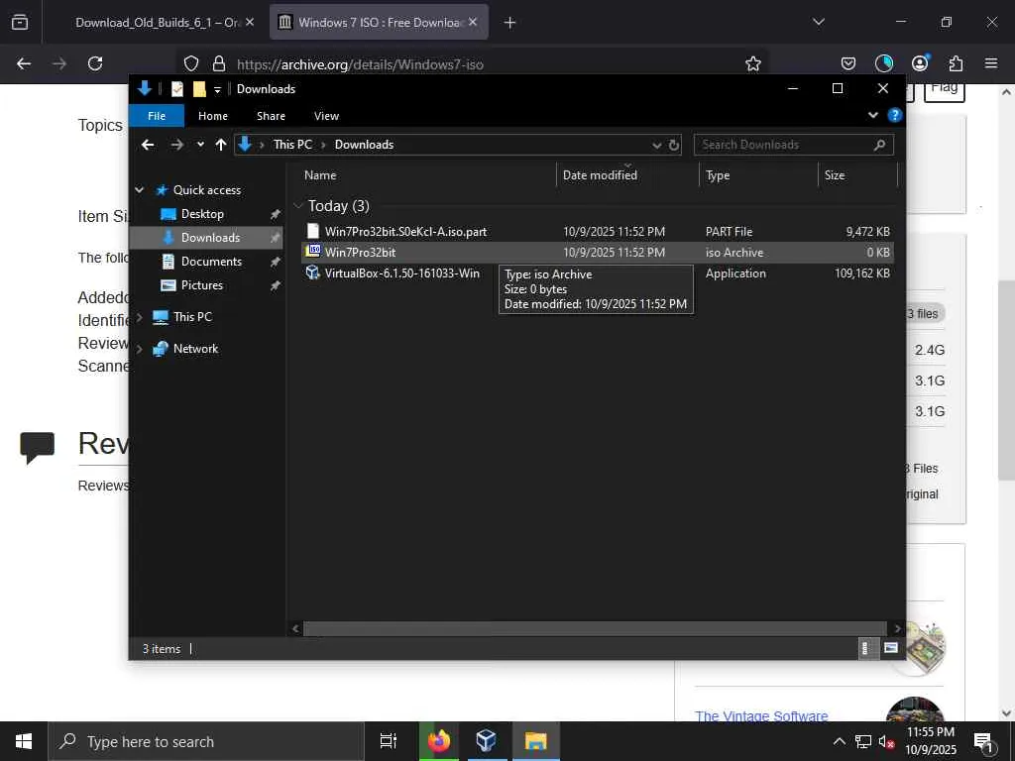
Task: Sort files by Date modified column
Action: pos(627,175)
